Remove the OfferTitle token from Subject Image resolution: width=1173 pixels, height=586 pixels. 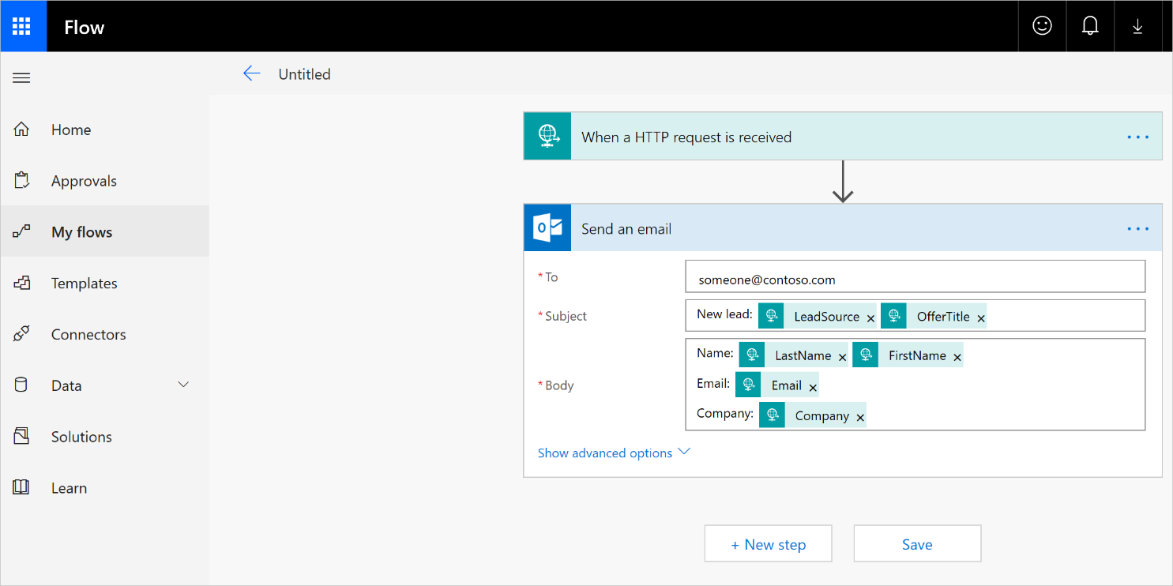click(x=981, y=318)
